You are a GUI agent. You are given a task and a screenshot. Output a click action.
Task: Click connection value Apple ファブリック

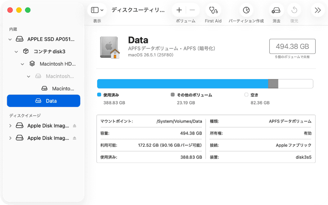click(294, 145)
